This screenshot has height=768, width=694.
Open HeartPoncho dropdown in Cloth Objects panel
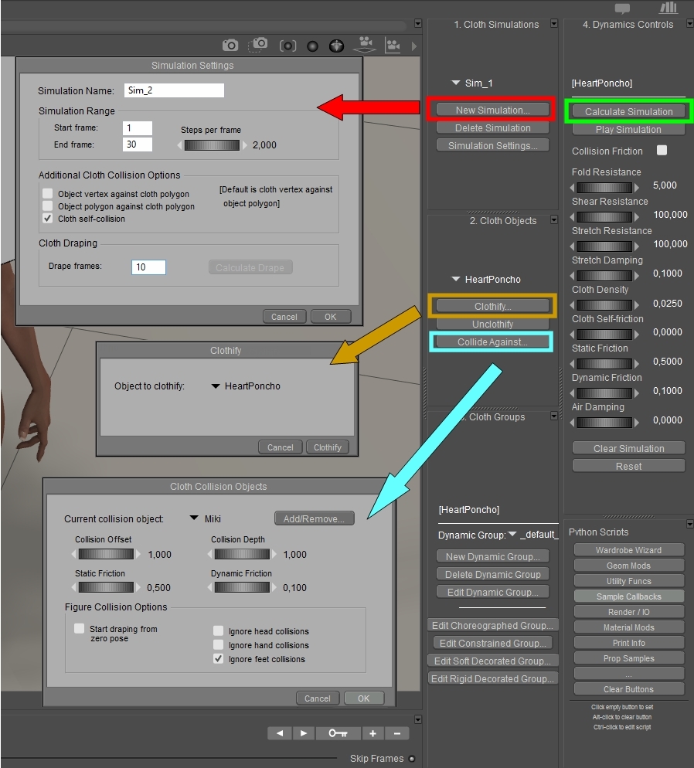[x=486, y=279]
